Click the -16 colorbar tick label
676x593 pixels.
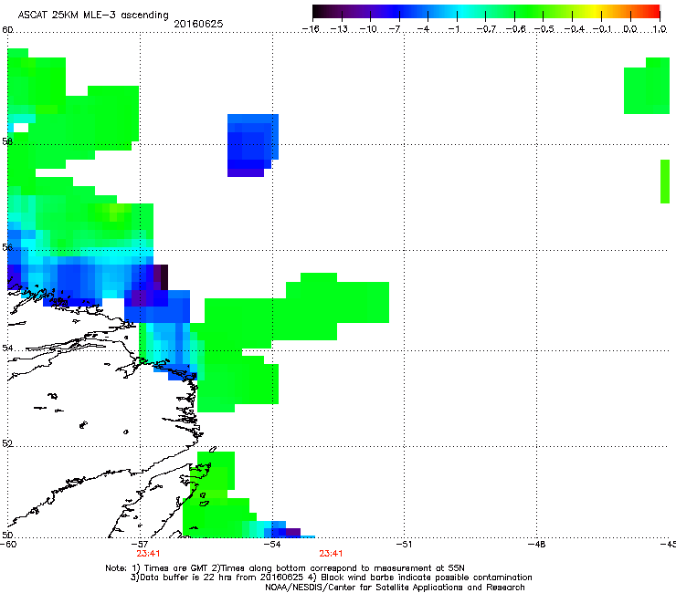pyautogui.click(x=311, y=29)
